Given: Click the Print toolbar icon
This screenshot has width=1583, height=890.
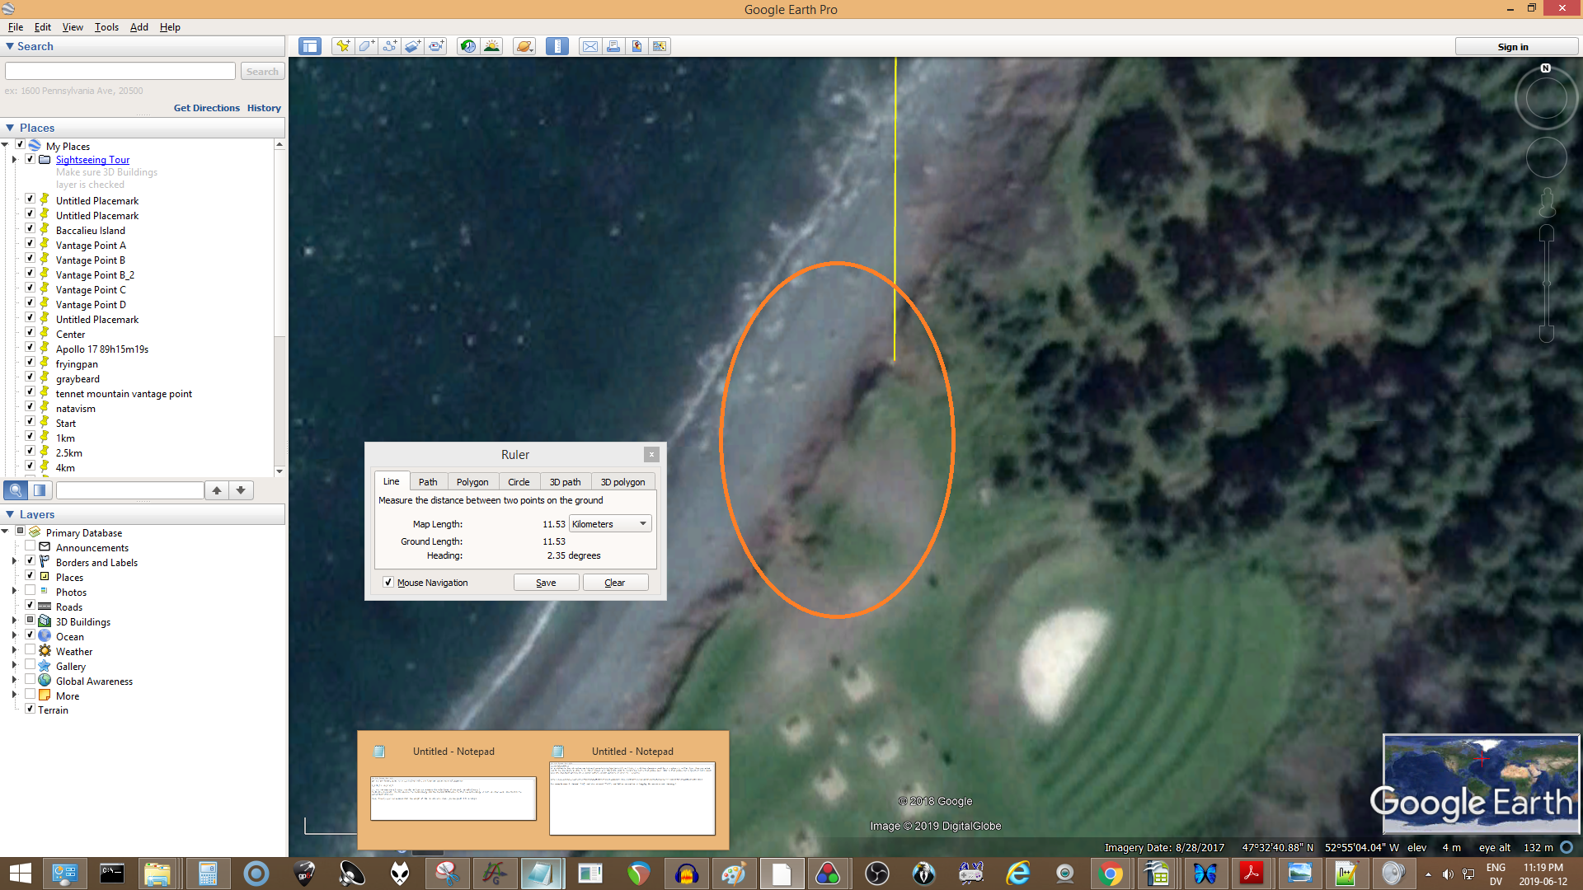Looking at the screenshot, I should [x=613, y=46].
